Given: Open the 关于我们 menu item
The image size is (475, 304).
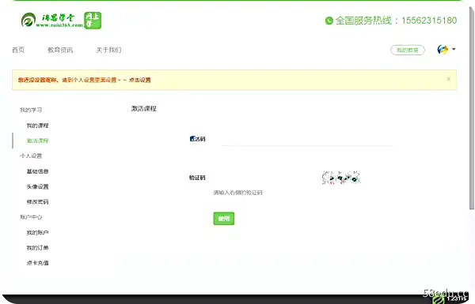Looking at the screenshot, I should 108,50.
